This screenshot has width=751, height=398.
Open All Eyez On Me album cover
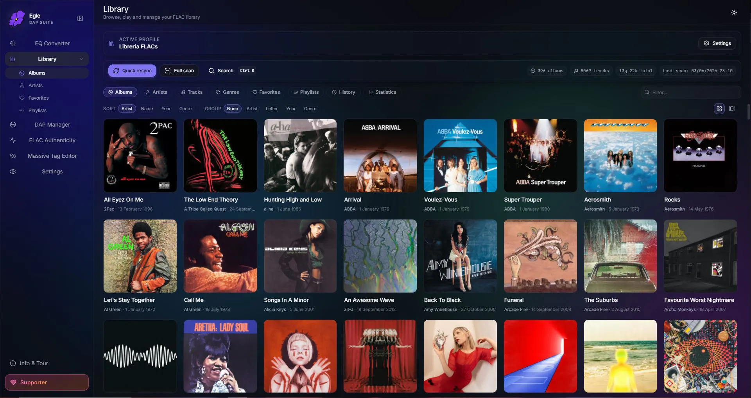[140, 155]
